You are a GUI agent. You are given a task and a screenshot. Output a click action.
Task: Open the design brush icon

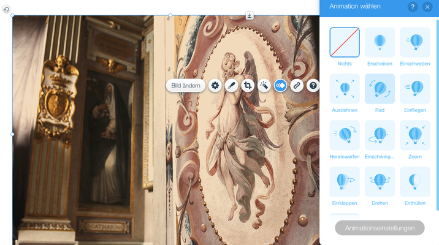pyautogui.click(x=231, y=86)
